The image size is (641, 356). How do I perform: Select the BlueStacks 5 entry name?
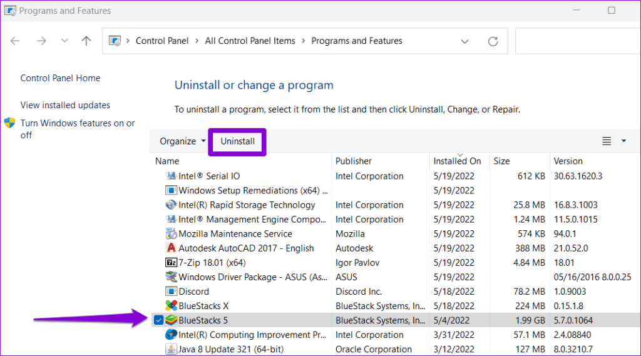203,320
